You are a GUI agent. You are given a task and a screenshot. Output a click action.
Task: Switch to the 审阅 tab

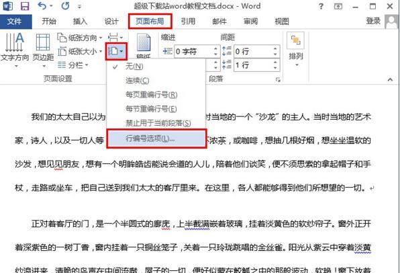coord(250,22)
